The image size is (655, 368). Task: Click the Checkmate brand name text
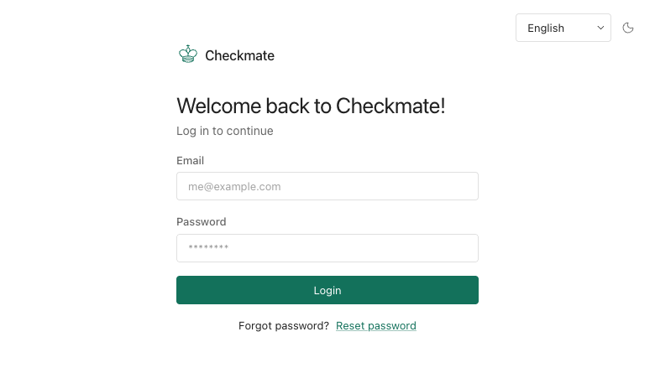(x=240, y=55)
